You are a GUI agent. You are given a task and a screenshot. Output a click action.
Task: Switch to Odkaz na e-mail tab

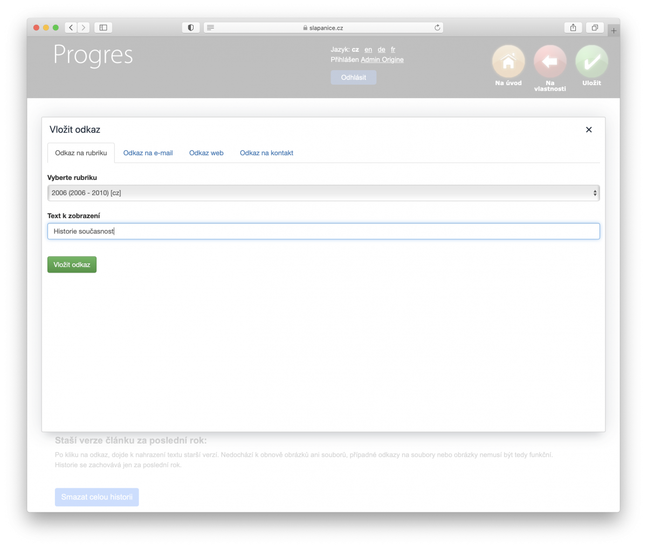coord(148,153)
